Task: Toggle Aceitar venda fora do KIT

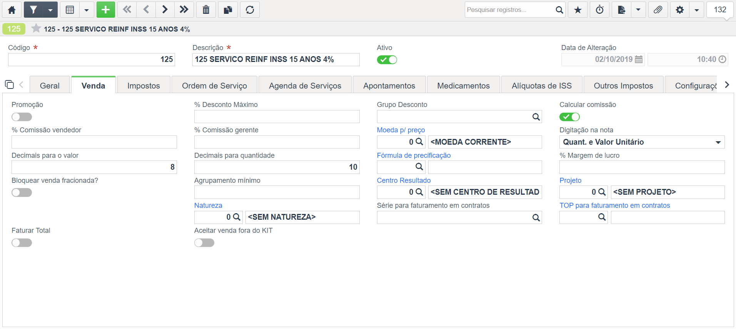Action: point(204,242)
